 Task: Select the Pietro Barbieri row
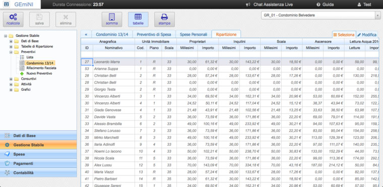(x=230, y=179)
